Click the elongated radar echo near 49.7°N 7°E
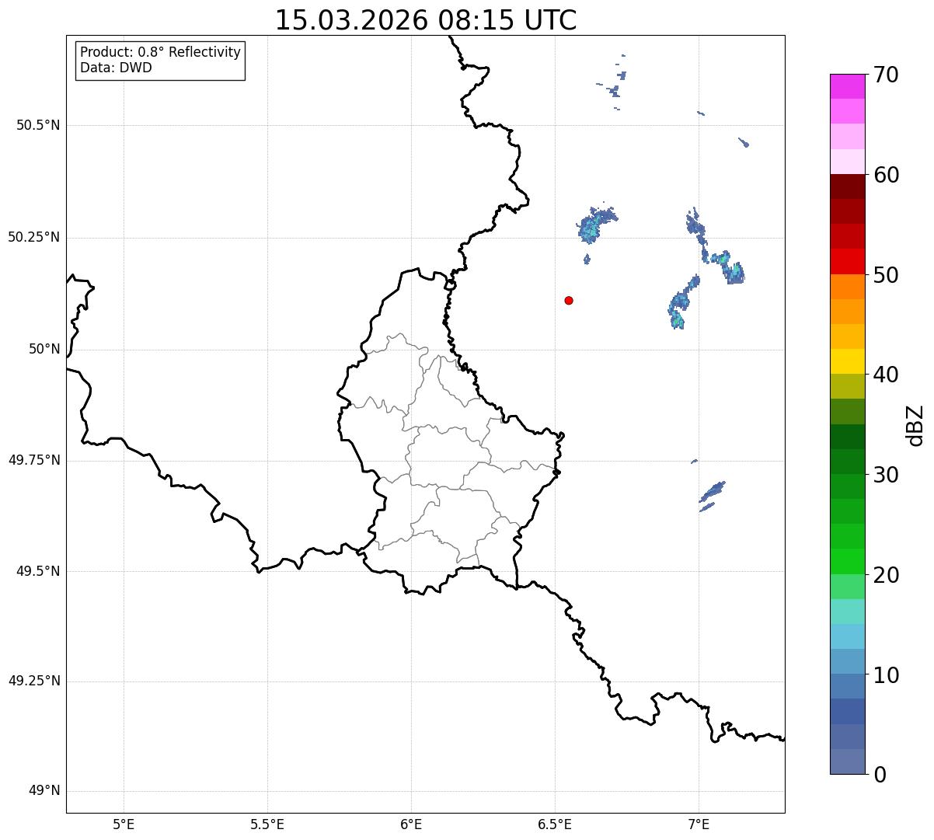Viewport: 934px width, 840px height. pos(712,493)
